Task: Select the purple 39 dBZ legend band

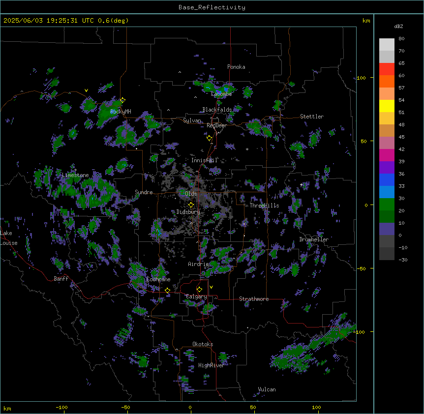Action: coord(387,167)
